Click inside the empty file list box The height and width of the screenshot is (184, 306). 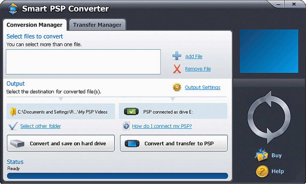83,62
